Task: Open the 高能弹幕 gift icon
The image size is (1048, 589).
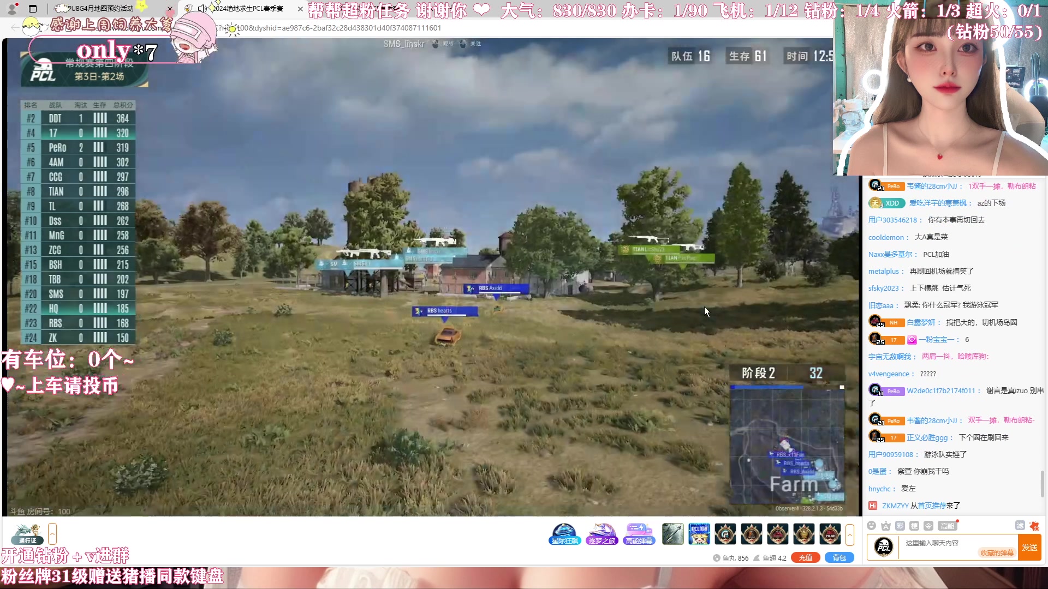Action: click(x=639, y=534)
